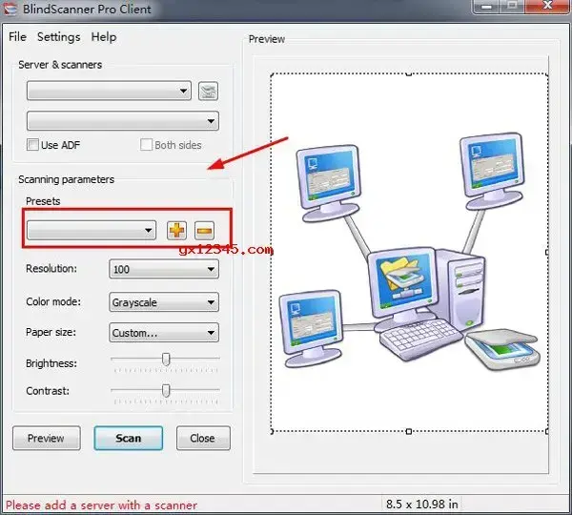Screen dimensions: 572x515
Task: Click the '8.5 x 10.98 in' size readout
Action: [421, 505]
